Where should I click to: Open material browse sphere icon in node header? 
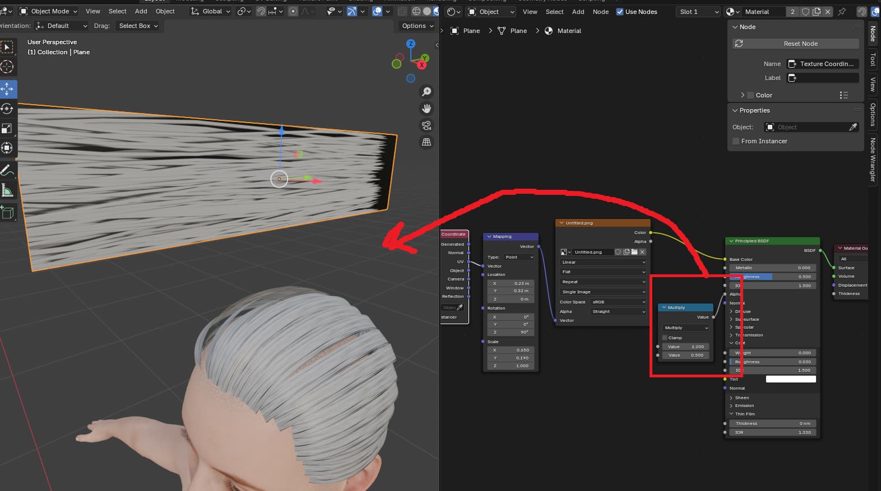tap(733, 12)
